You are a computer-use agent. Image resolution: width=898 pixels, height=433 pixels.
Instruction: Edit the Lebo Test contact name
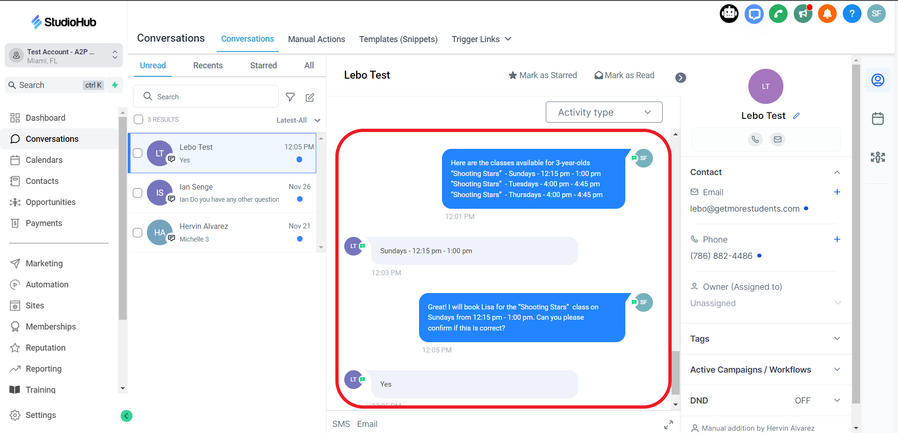pos(797,116)
